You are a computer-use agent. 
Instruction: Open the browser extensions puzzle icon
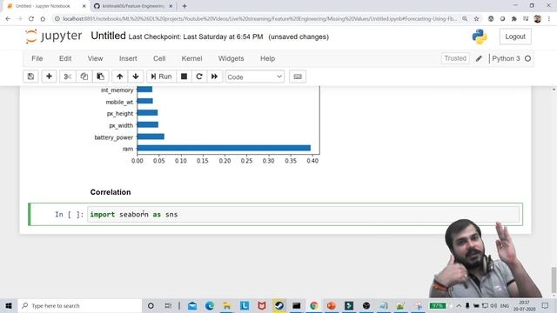pos(514,19)
